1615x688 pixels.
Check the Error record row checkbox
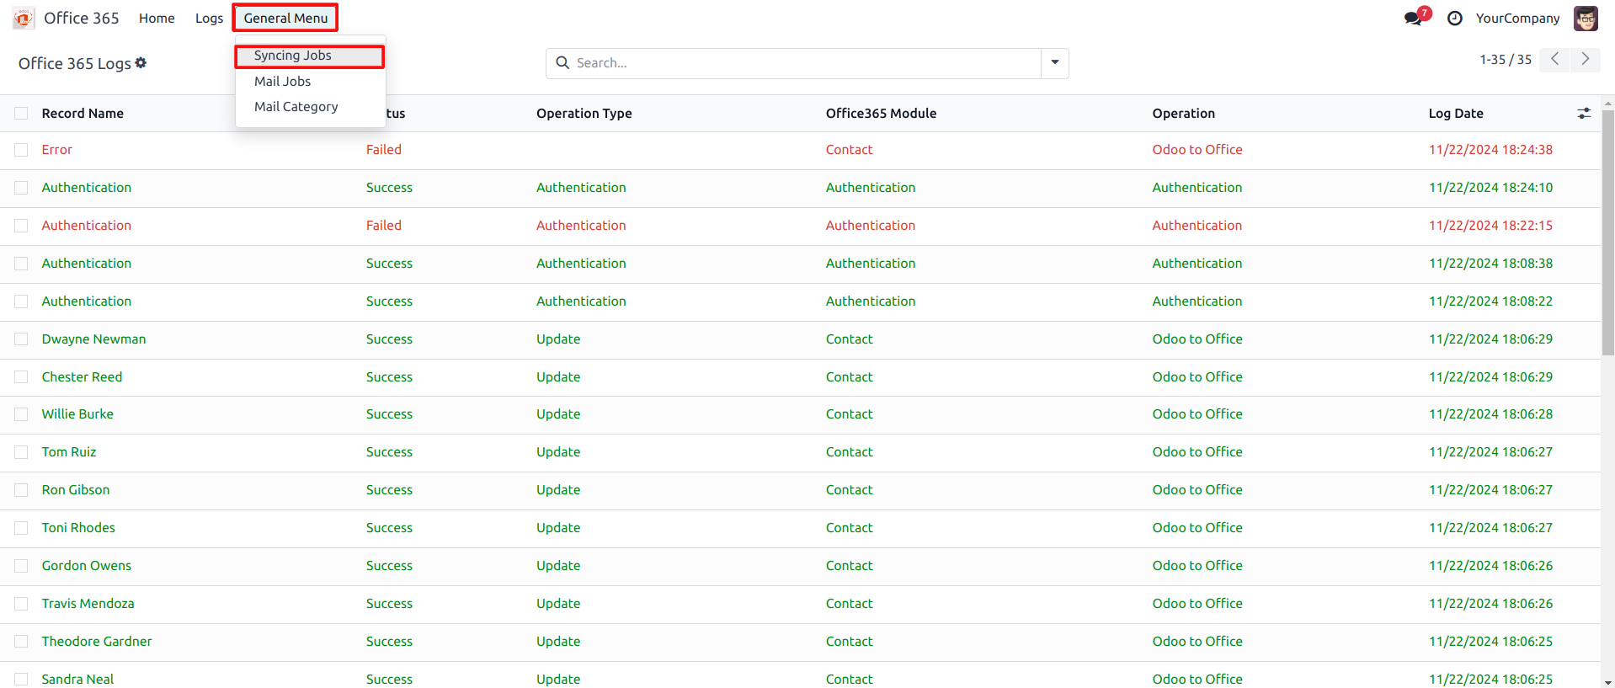point(21,150)
